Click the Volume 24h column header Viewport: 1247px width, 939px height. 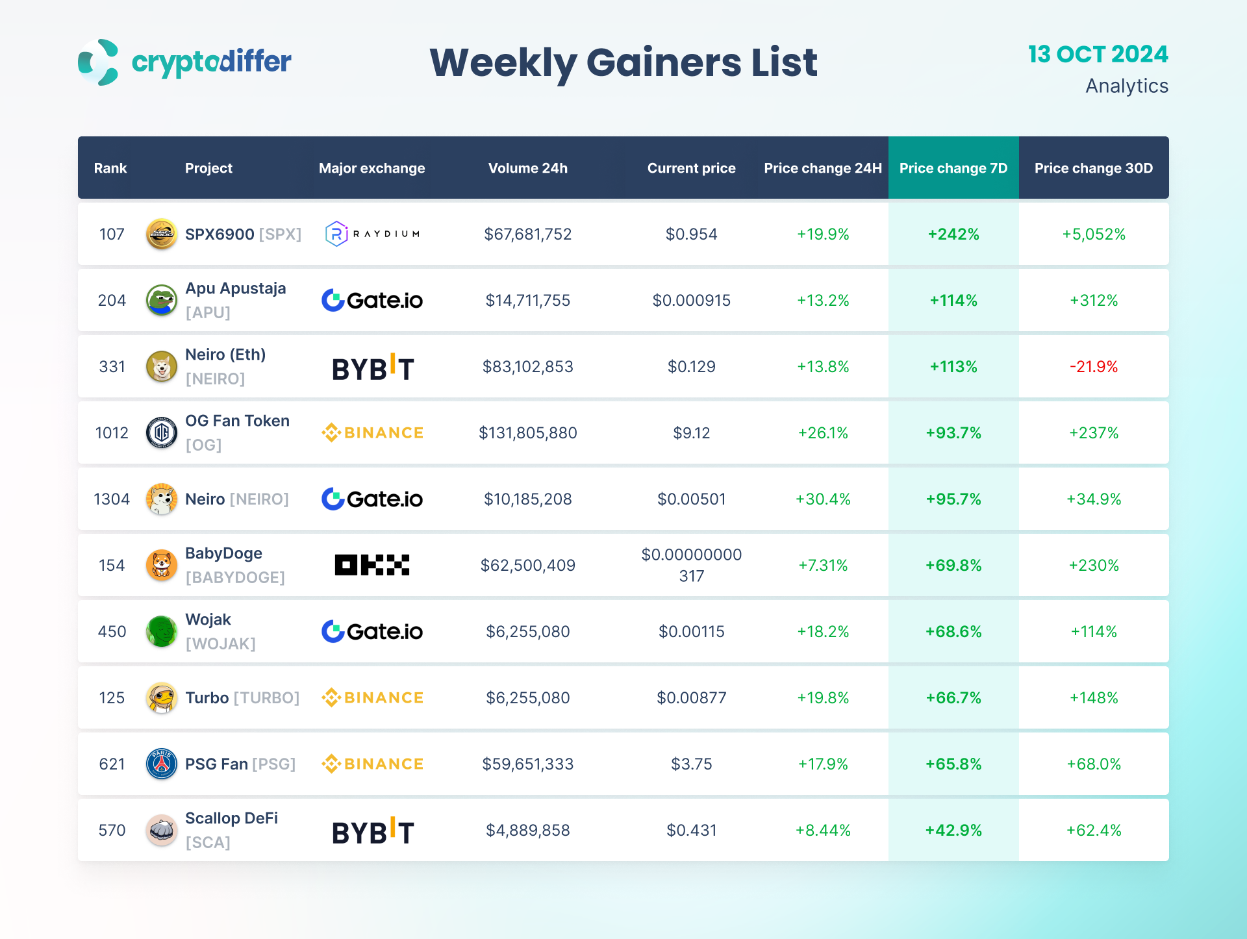click(527, 168)
